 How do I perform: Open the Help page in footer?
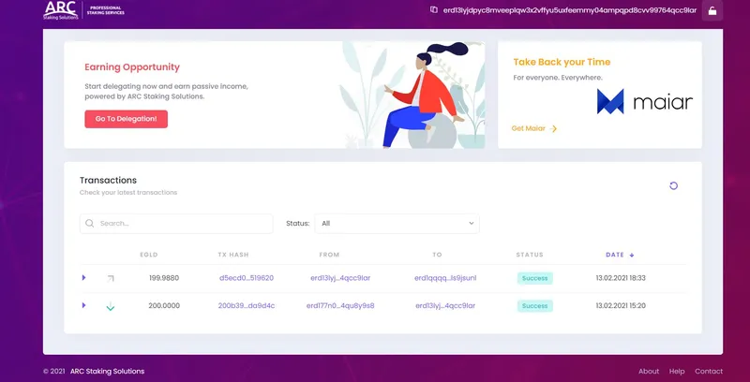[677, 372]
